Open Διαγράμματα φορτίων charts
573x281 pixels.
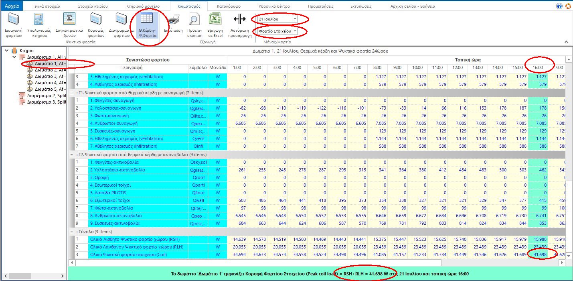(121, 24)
